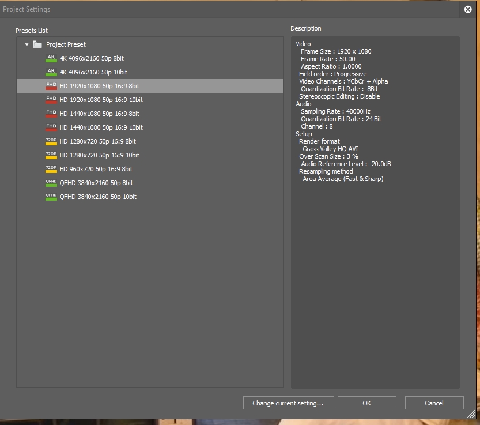Select preset HD 1280x720 50p 16:9 10bit
480x425 pixels.
click(x=150, y=155)
